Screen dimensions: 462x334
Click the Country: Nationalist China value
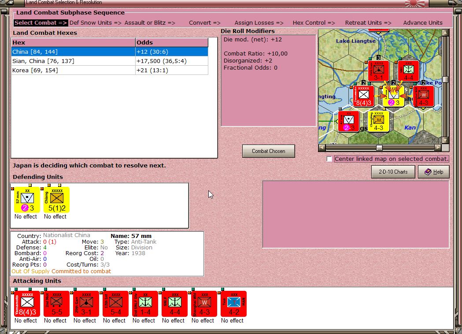(x=67, y=235)
